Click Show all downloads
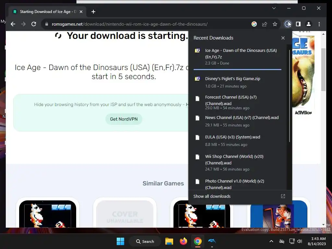The height and width of the screenshot is (249, 332). (x=212, y=196)
